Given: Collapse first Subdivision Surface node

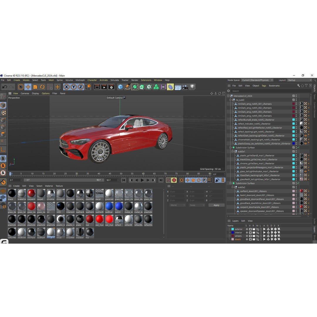Looking at the screenshot, I should tap(230, 148).
